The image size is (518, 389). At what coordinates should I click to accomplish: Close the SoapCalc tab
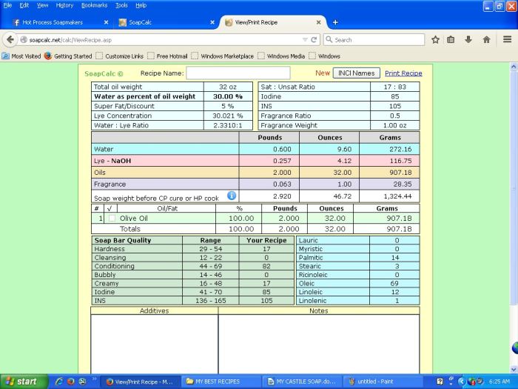212,22
